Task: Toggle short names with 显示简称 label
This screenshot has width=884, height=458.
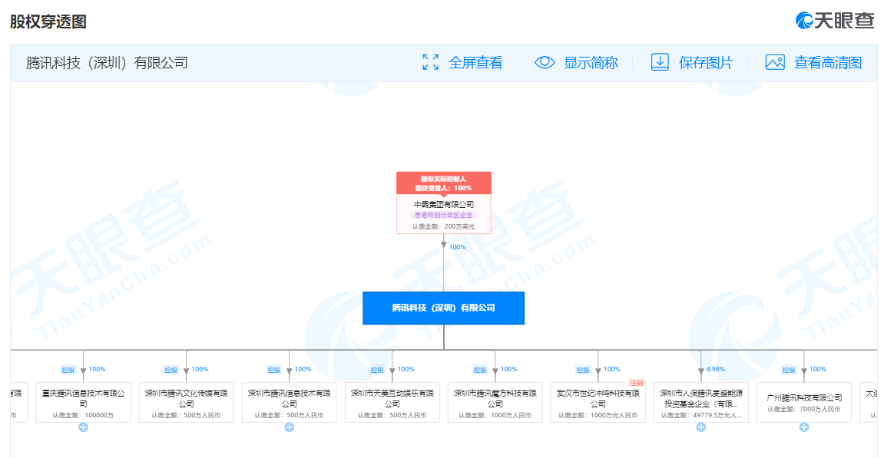Action: point(591,63)
